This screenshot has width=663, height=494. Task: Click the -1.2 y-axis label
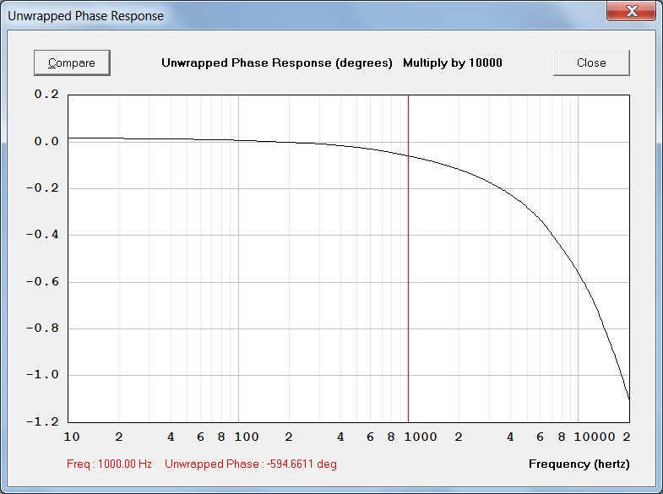42,421
